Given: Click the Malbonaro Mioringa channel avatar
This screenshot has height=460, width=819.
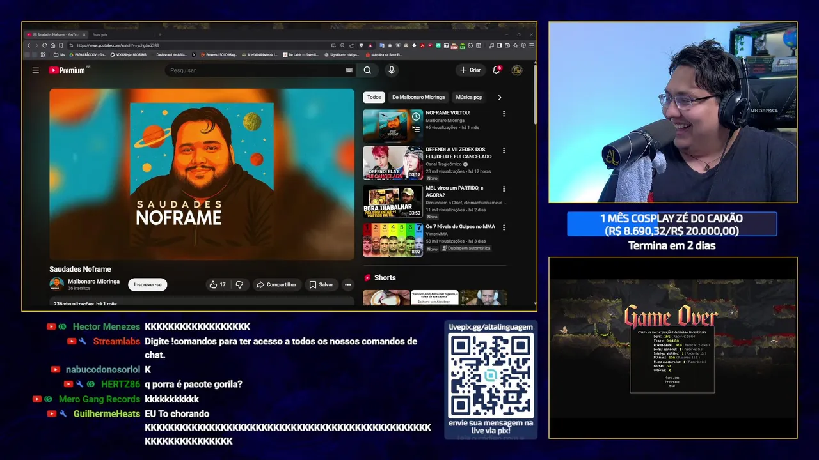Looking at the screenshot, I should coord(57,284).
